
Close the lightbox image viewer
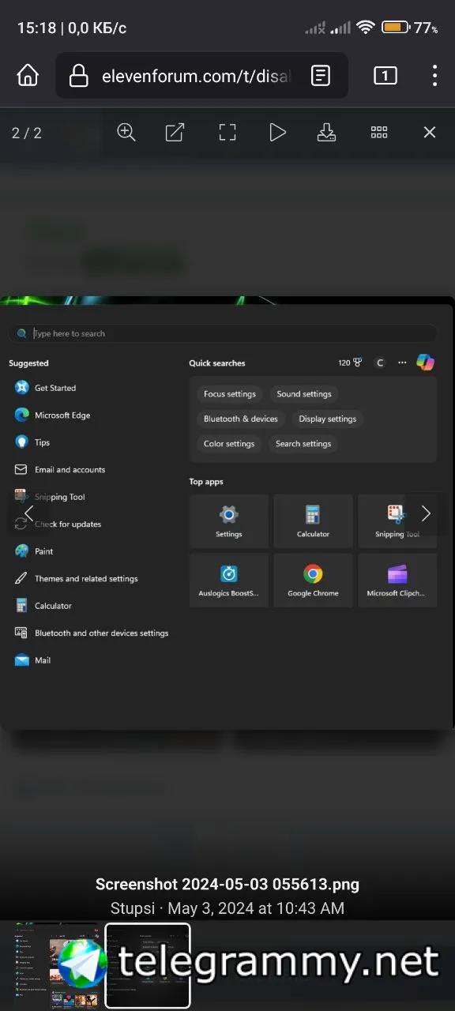(430, 132)
